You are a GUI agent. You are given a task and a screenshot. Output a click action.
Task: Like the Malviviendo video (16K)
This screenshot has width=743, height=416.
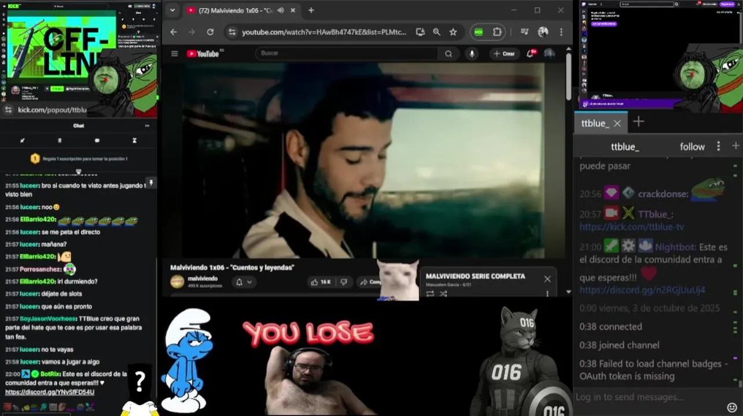click(321, 282)
